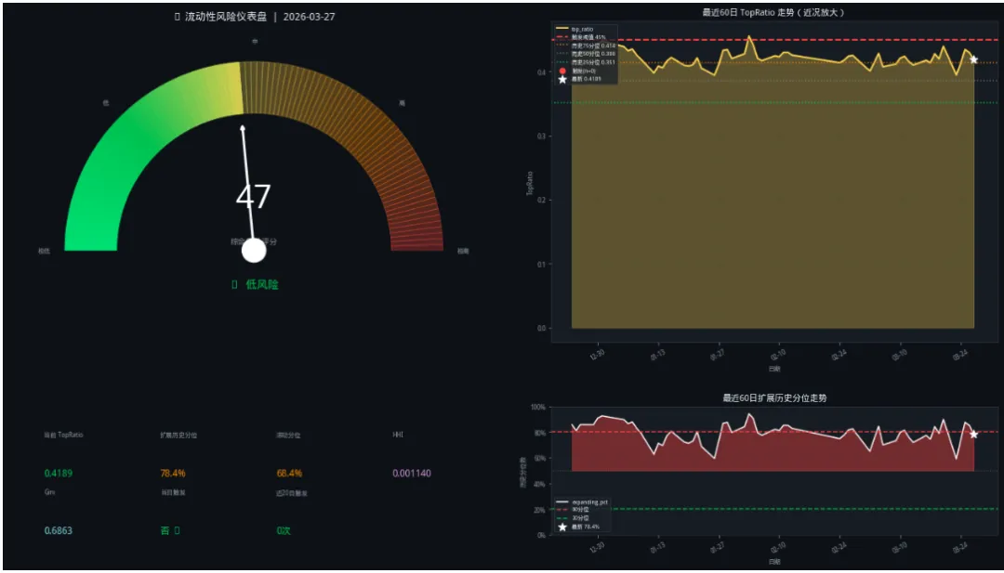Click the red circle marker in top legend
Image resolution: width=1004 pixels, height=573 pixels.
(x=562, y=71)
